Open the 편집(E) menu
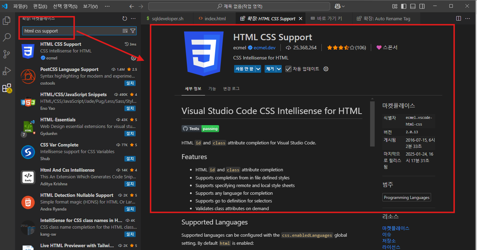This screenshot has height=250, width=477. click(x=40, y=6)
